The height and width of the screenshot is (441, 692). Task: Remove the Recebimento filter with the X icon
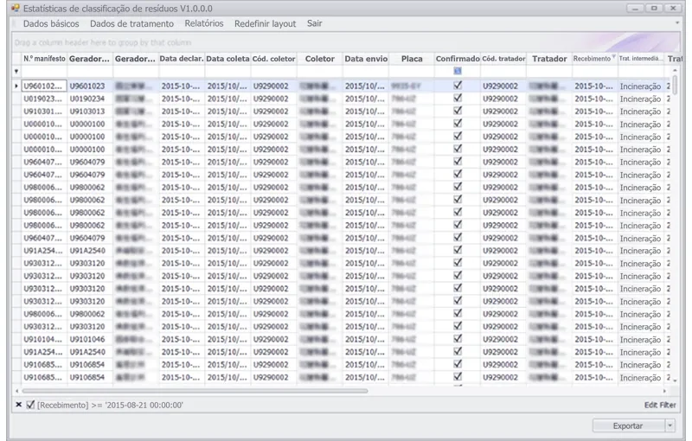tap(18, 405)
